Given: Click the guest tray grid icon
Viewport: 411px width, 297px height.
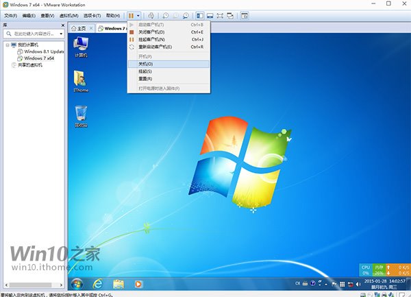Looking at the screenshot, I should (342, 284).
